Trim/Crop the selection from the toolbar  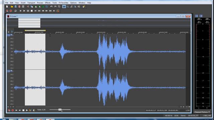(47, 7)
